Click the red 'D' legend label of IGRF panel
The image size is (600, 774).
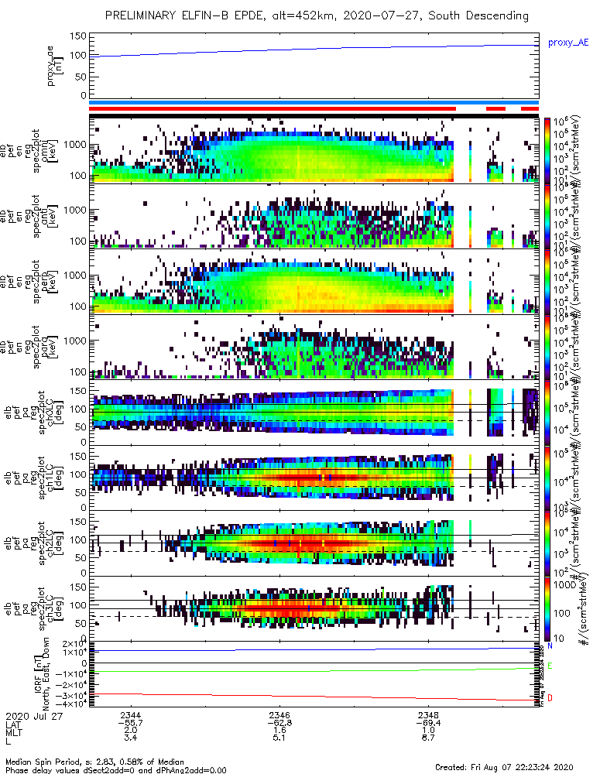pos(550,698)
